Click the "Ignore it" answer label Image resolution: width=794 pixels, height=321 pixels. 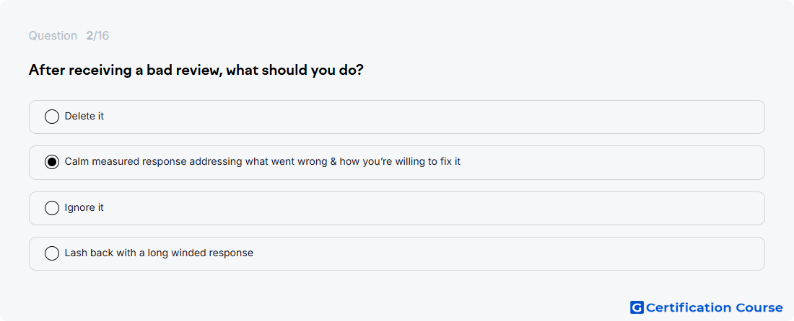pyautogui.click(x=84, y=207)
